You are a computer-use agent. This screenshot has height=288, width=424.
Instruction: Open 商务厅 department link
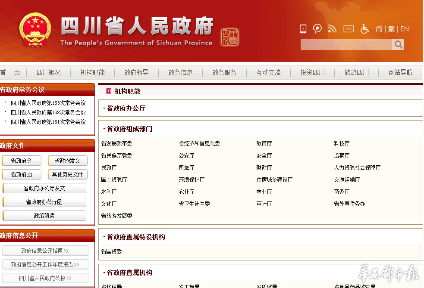tap(342, 192)
